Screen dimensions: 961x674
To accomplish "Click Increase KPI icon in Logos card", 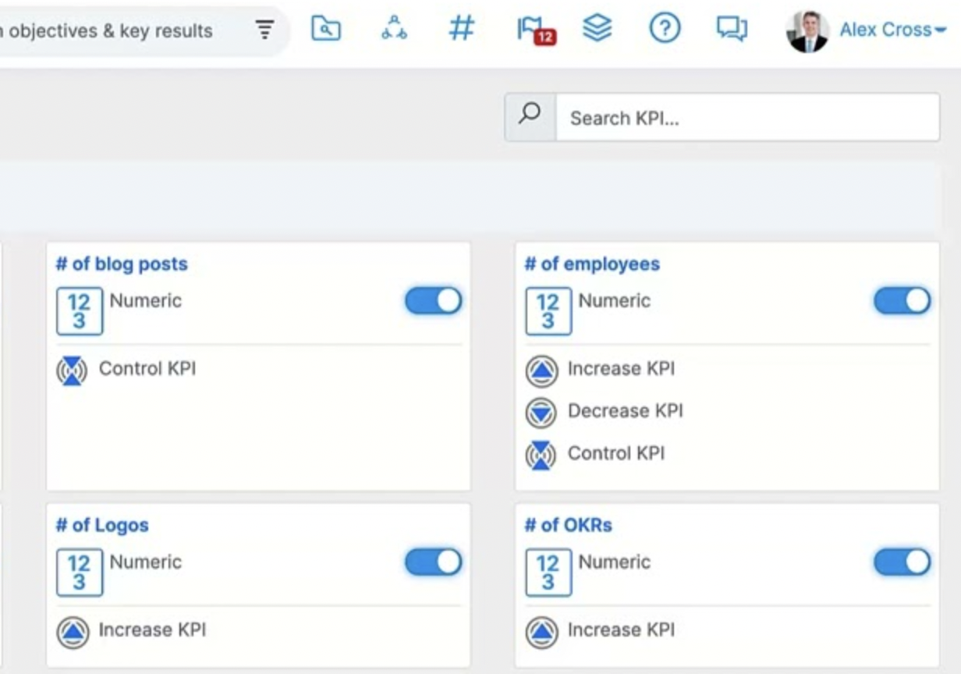I will pyautogui.click(x=73, y=633).
